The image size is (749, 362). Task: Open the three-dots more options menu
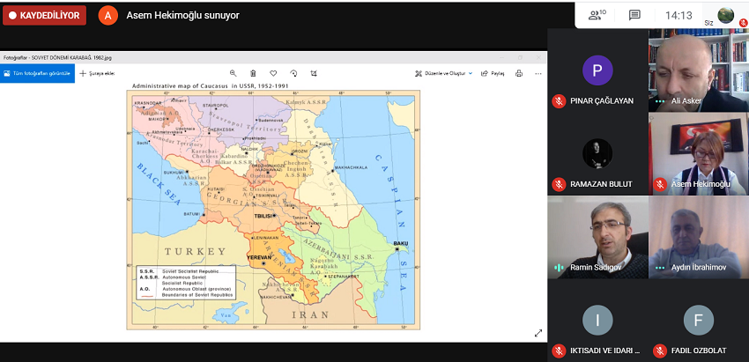point(538,73)
